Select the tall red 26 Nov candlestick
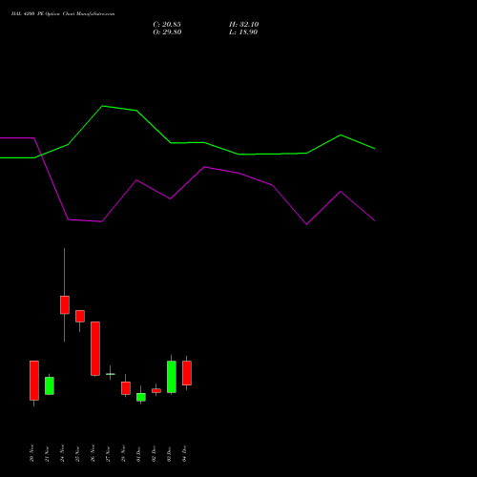477x477 pixels. (95, 348)
